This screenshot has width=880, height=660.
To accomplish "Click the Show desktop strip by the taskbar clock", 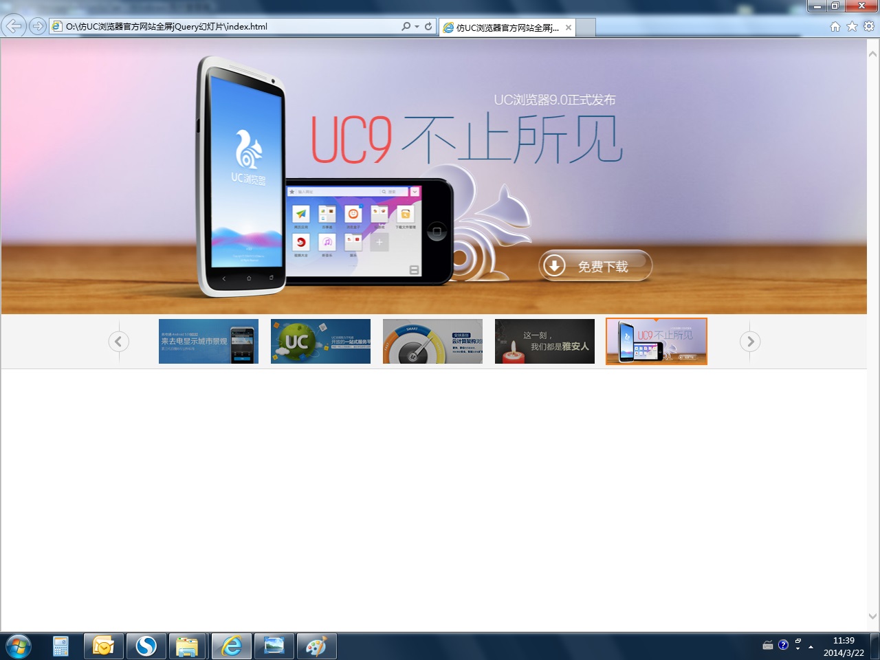I will [x=875, y=646].
